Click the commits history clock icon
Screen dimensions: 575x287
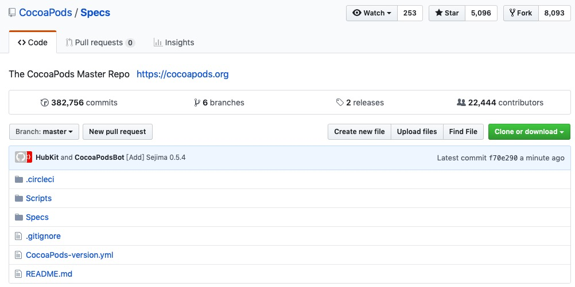tap(44, 103)
